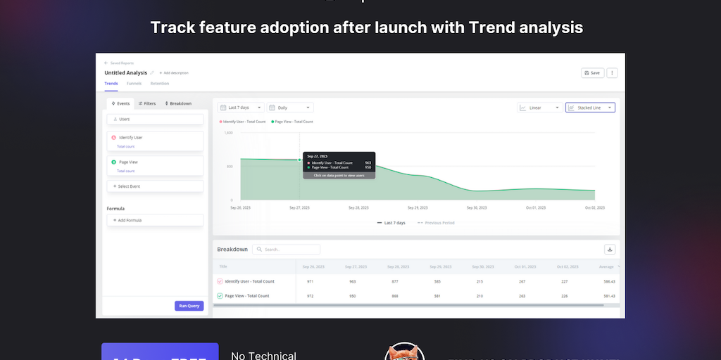Click the Sep 29, 2023 axis label
The image size is (721, 360).
tap(418, 207)
